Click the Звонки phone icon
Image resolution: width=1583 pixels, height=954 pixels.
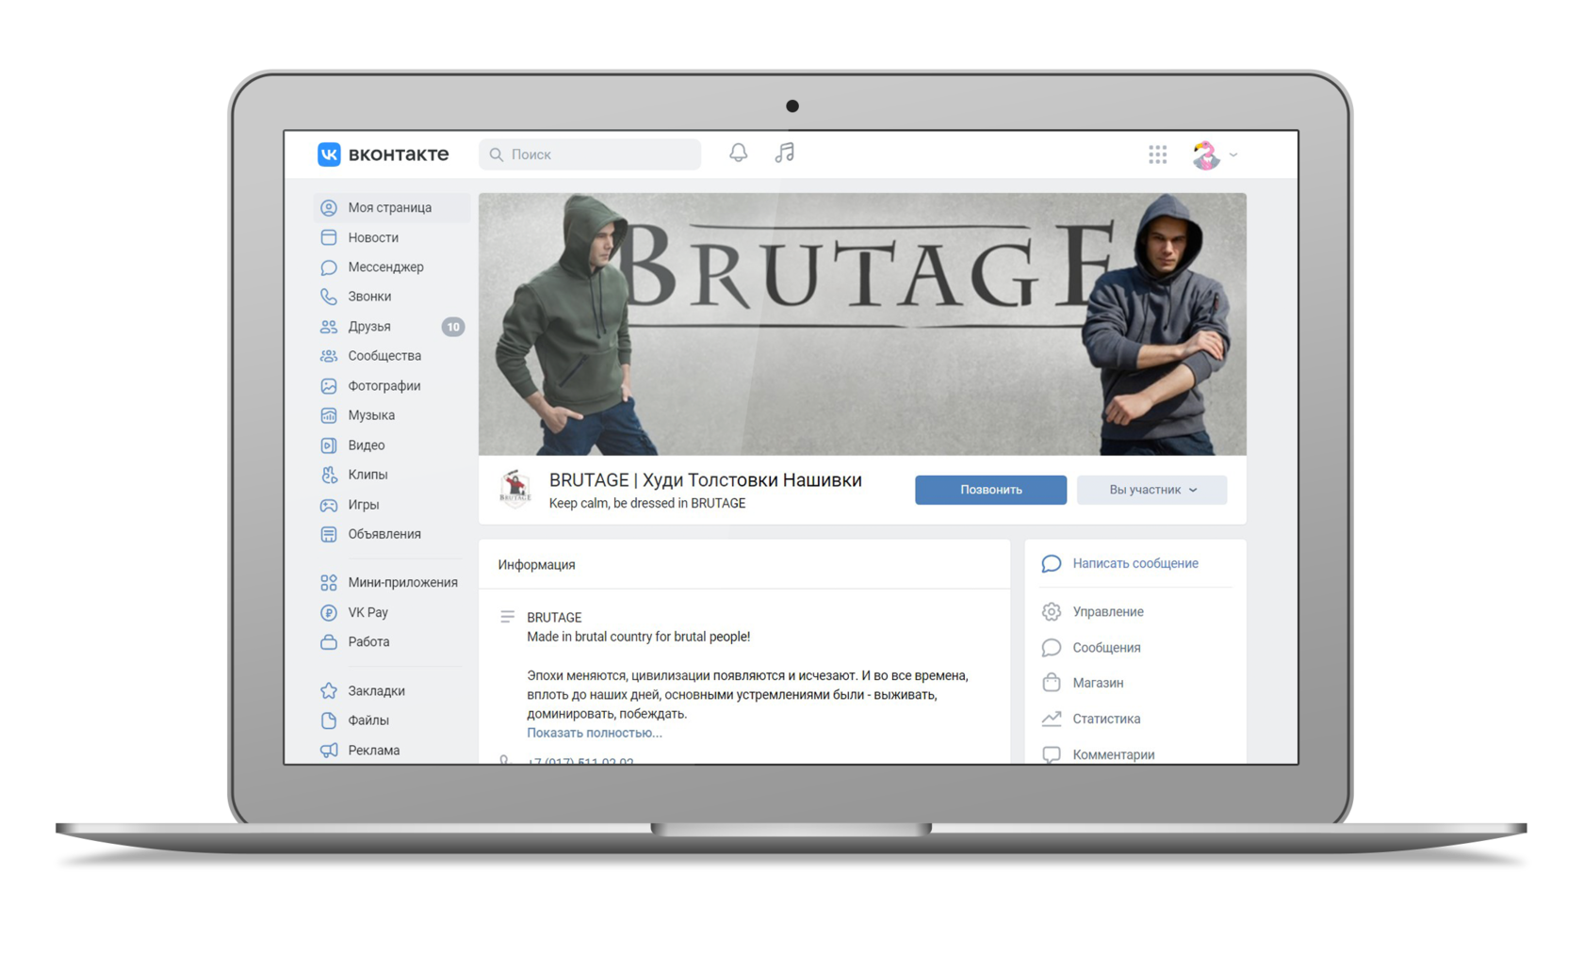coord(329,297)
